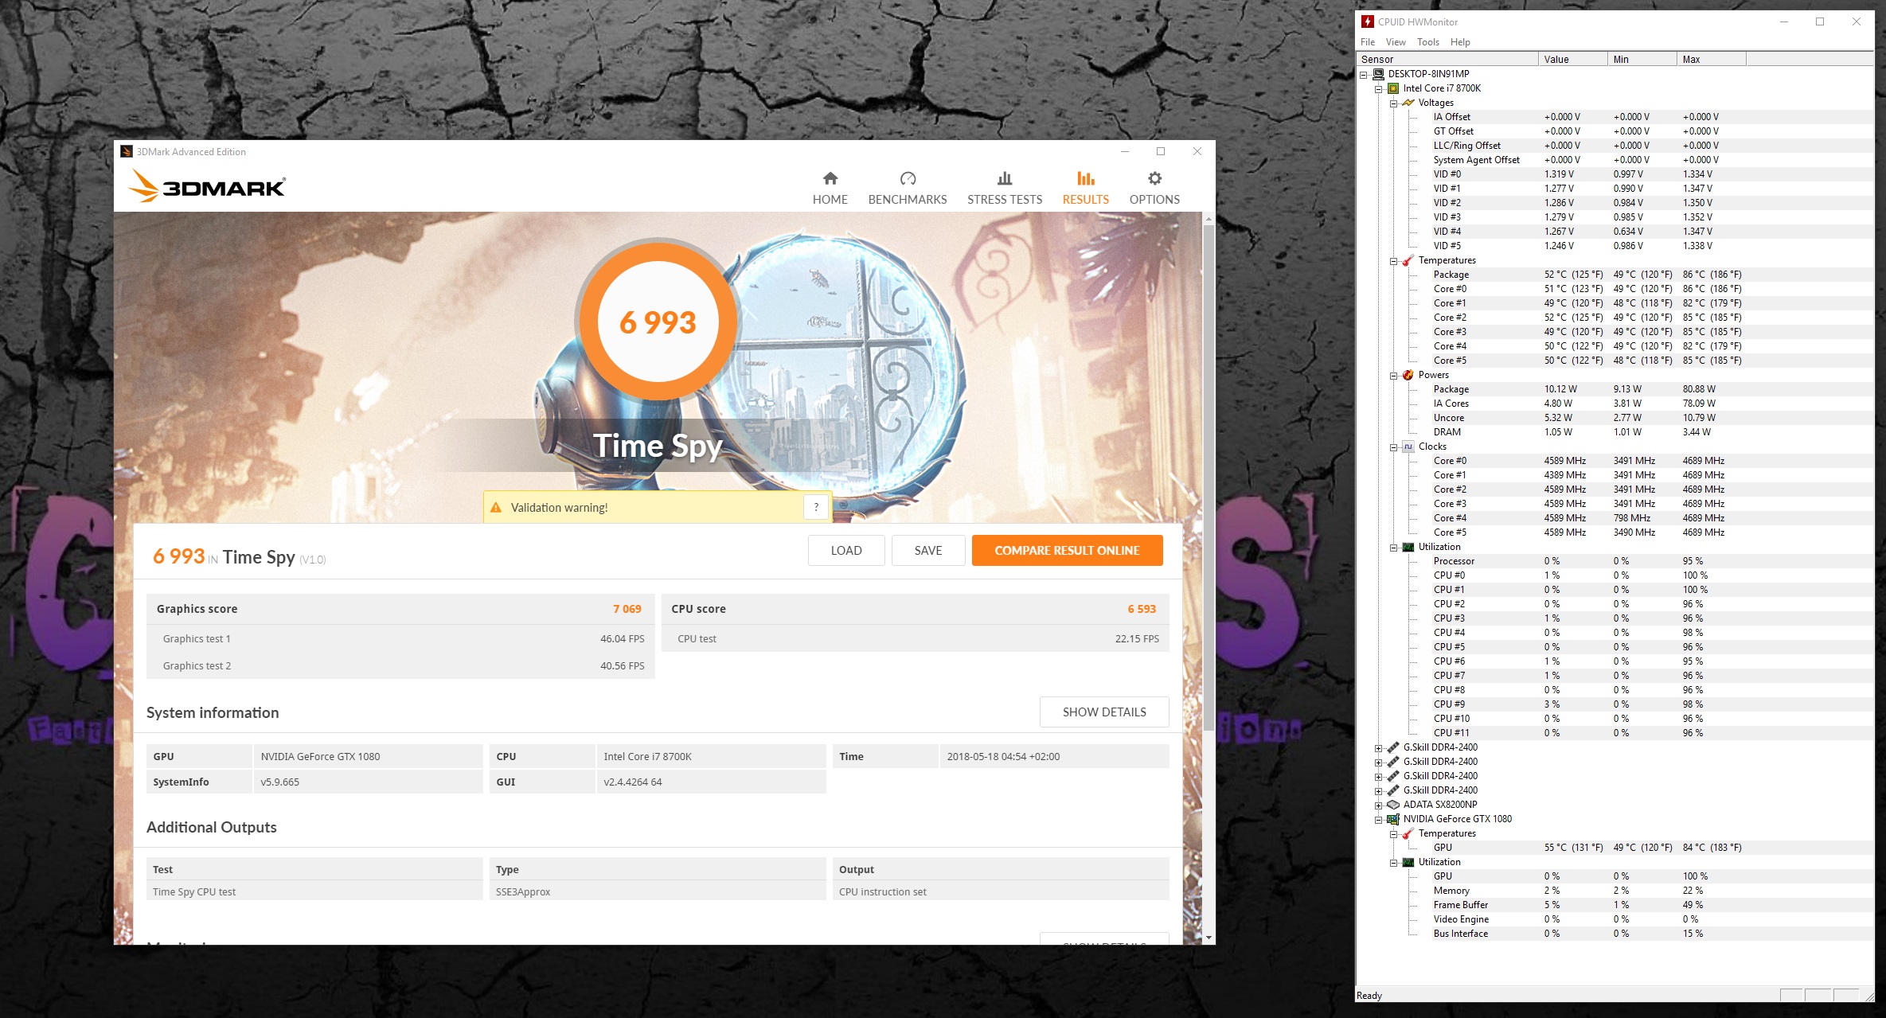Collapse the CPU Voltages section
The width and height of the screenshot is (1886, 1018).
1393,103
